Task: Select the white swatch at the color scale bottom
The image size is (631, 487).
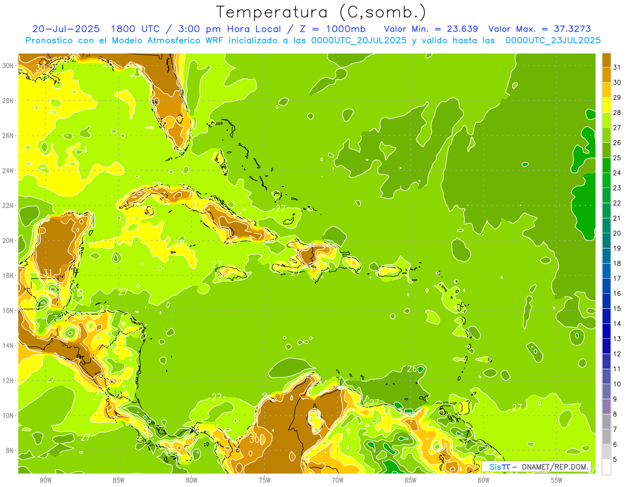Action: click(606, 467)
